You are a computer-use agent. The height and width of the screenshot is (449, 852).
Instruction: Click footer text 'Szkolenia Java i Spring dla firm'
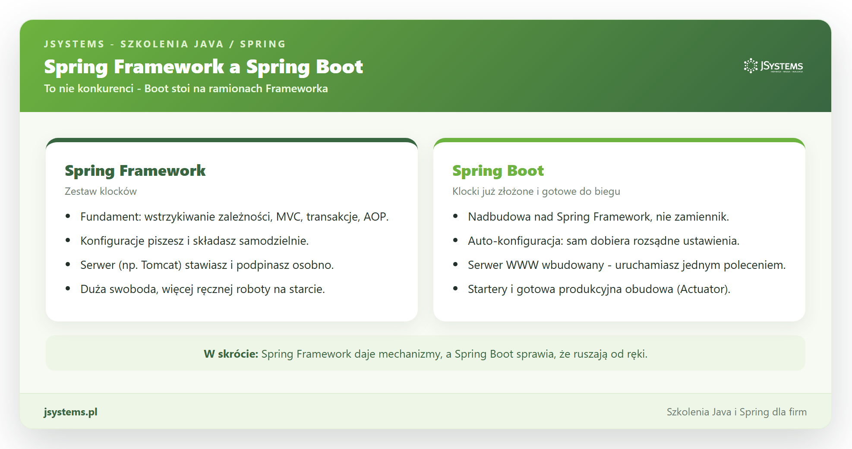click(737, 412)
